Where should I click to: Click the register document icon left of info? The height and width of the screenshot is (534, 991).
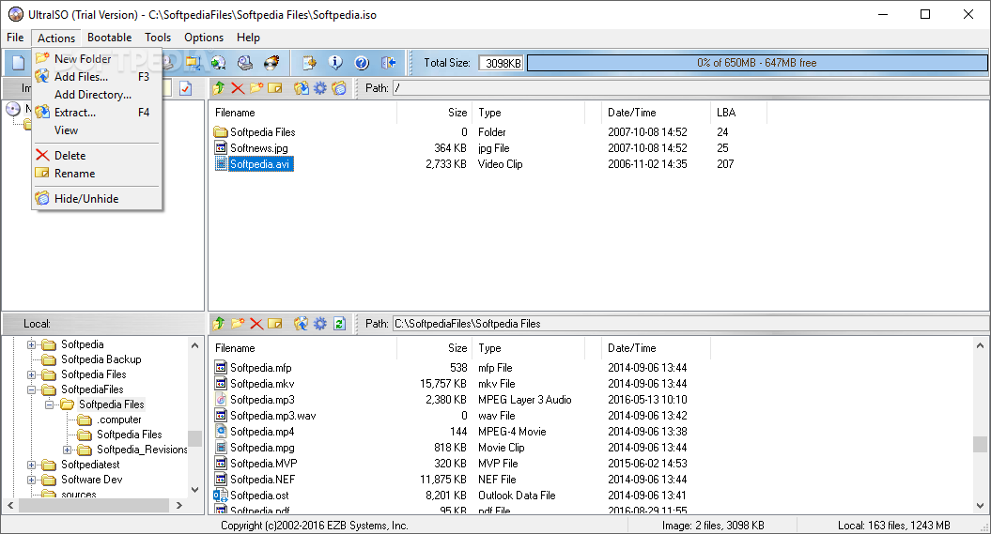coord(309,63)
